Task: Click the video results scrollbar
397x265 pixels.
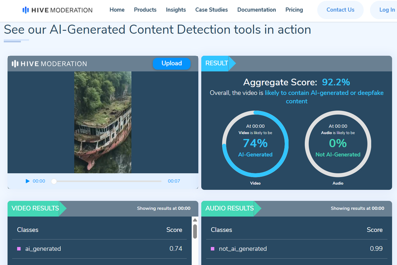Action: coord(195,232)
